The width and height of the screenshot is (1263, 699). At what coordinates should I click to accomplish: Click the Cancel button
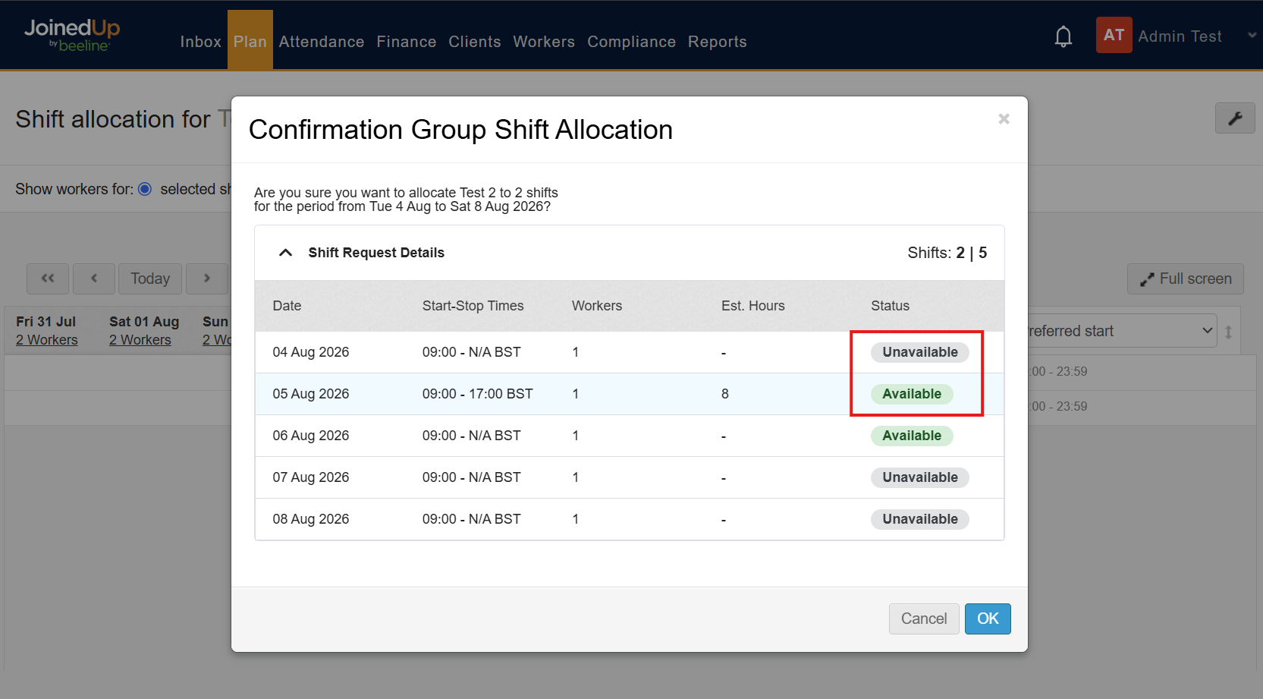(x=924, y=619)
